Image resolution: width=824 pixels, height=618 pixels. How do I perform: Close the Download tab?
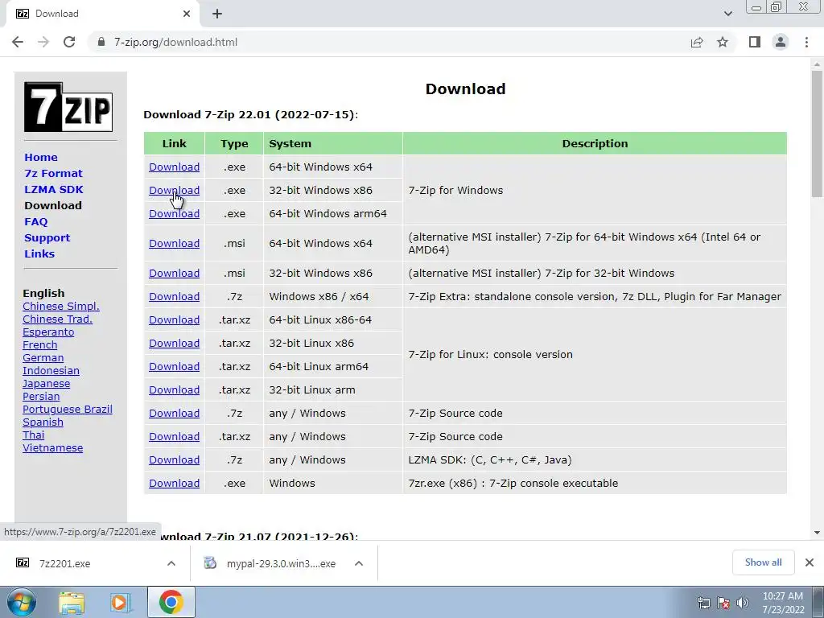[187, 14]
